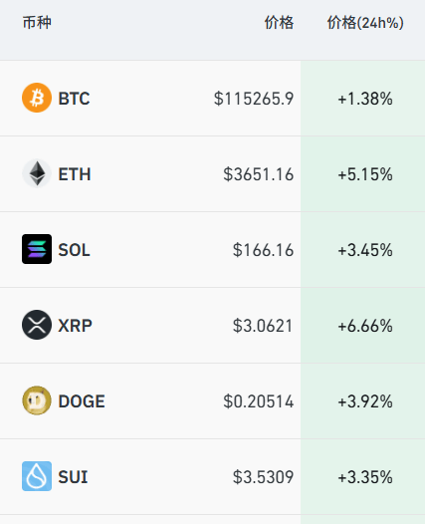
Task: Click BTC price $115265.9
Action: [254, 99]
